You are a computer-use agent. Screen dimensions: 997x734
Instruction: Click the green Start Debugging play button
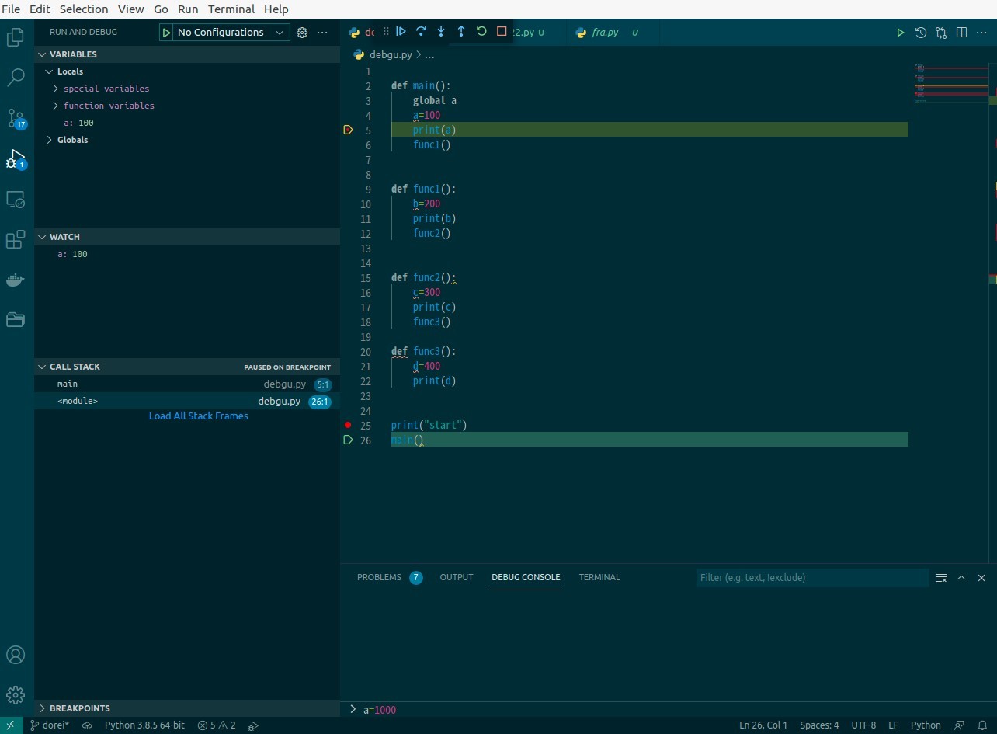tap(166, 32)
